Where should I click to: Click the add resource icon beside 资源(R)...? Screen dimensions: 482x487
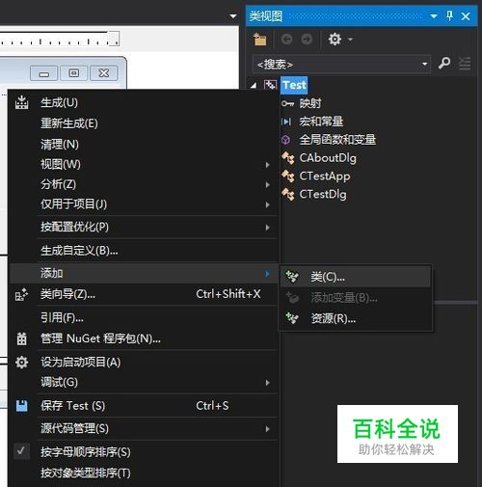point(292,318)
